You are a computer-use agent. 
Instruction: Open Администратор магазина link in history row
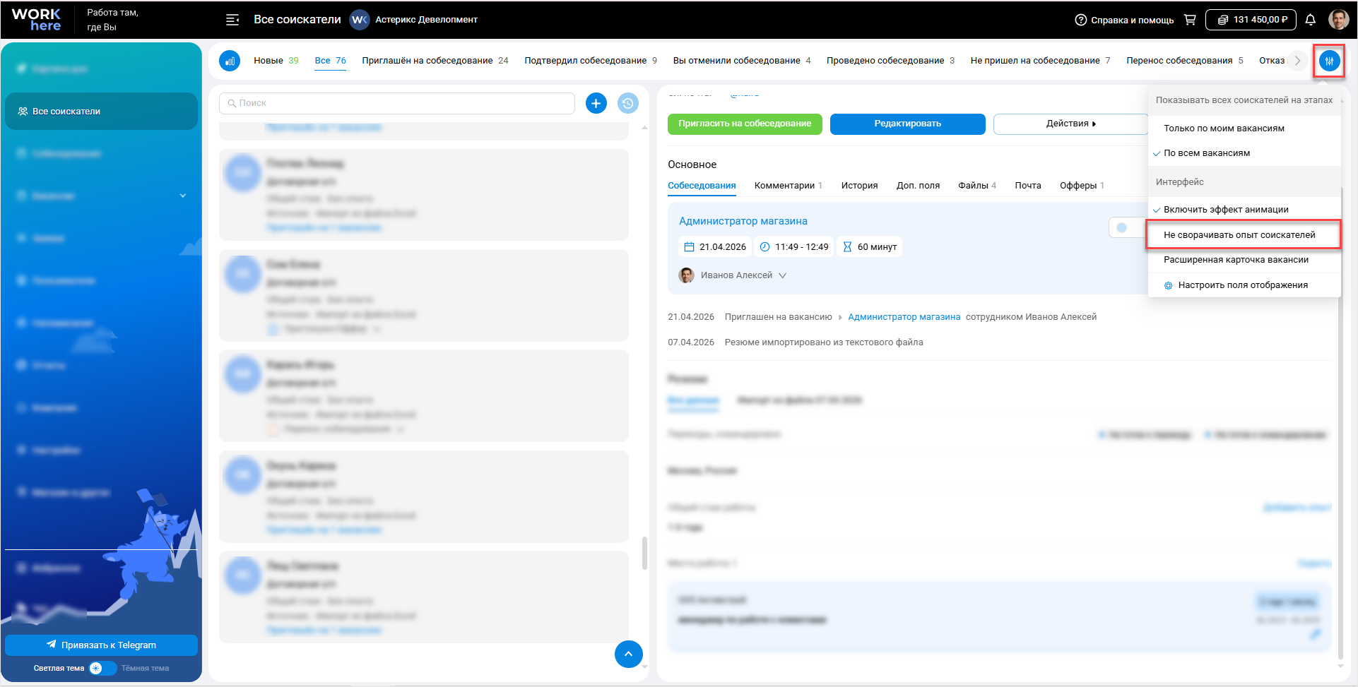click(x=904, y=317)
